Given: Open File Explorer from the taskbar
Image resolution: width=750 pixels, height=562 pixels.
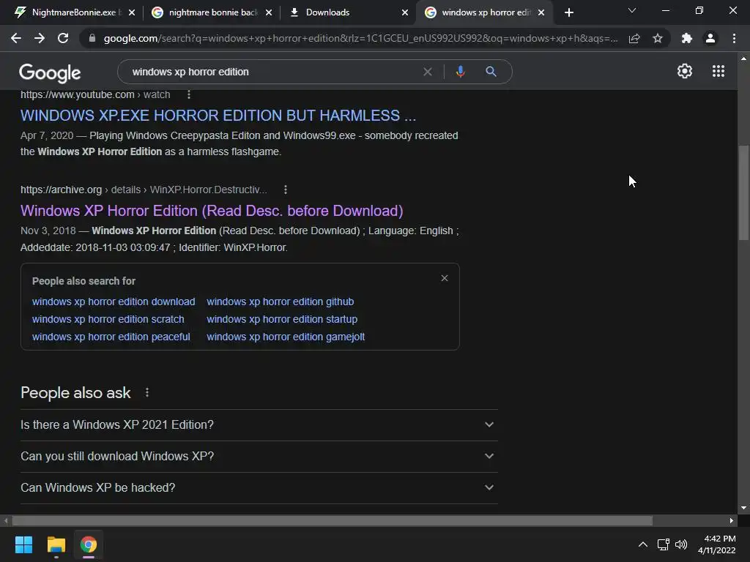Looking at the screenshot, I should [56, 544].
